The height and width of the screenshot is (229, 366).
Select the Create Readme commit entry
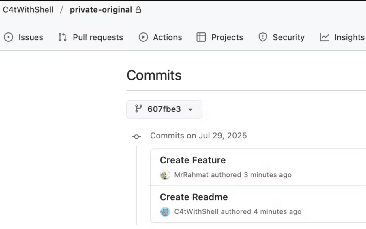coord(194,197)
